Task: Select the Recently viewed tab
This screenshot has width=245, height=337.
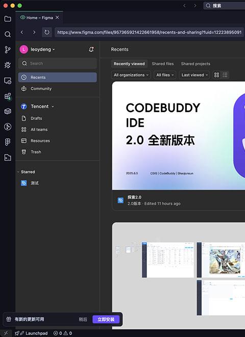Action: tap(129, 64)
